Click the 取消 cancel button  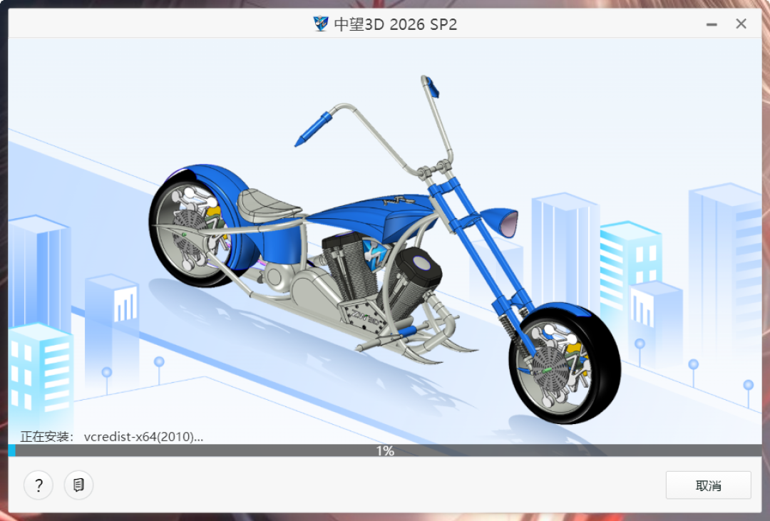(708, 485)
